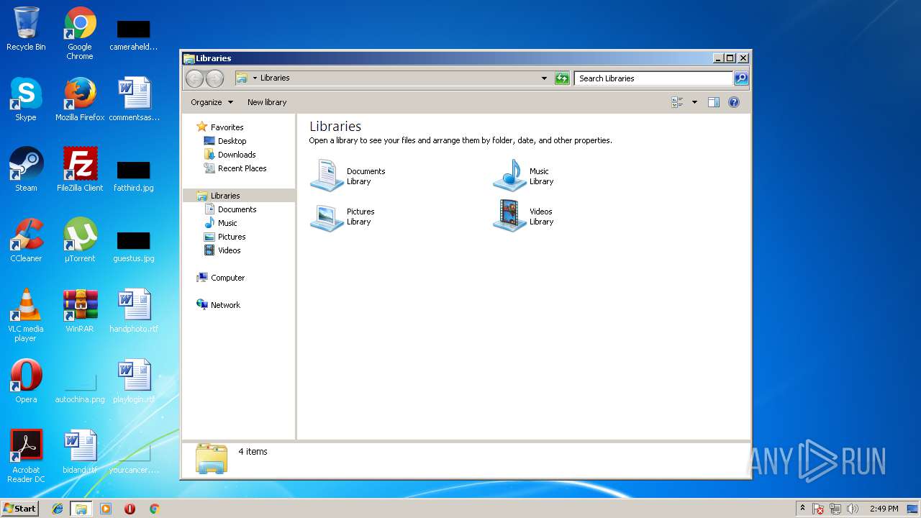Screen dimensions: 921x518
Task: Select the Mozilla Firefox desktop shortcut
Action: (x=80, y=99)
